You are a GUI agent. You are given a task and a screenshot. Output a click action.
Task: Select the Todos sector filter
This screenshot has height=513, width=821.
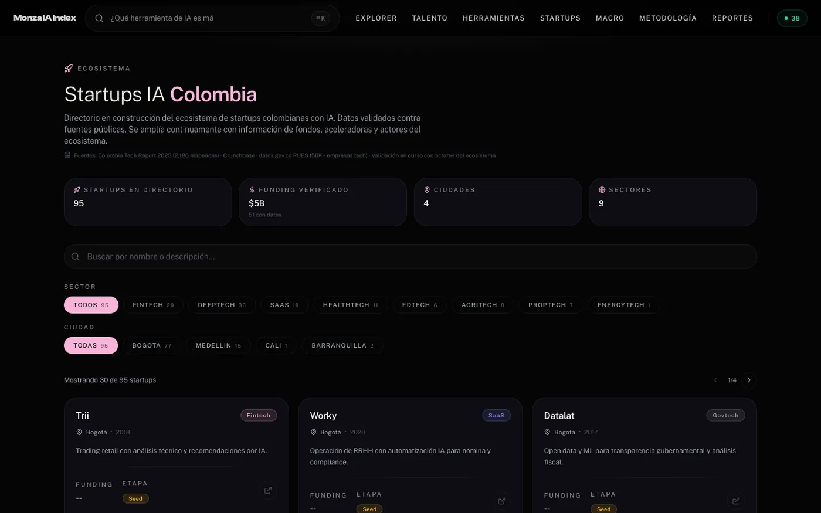click(91, 305)
